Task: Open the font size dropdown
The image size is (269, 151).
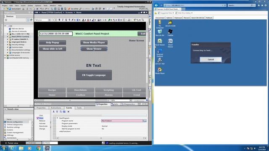Action: [x=56, y=20]
